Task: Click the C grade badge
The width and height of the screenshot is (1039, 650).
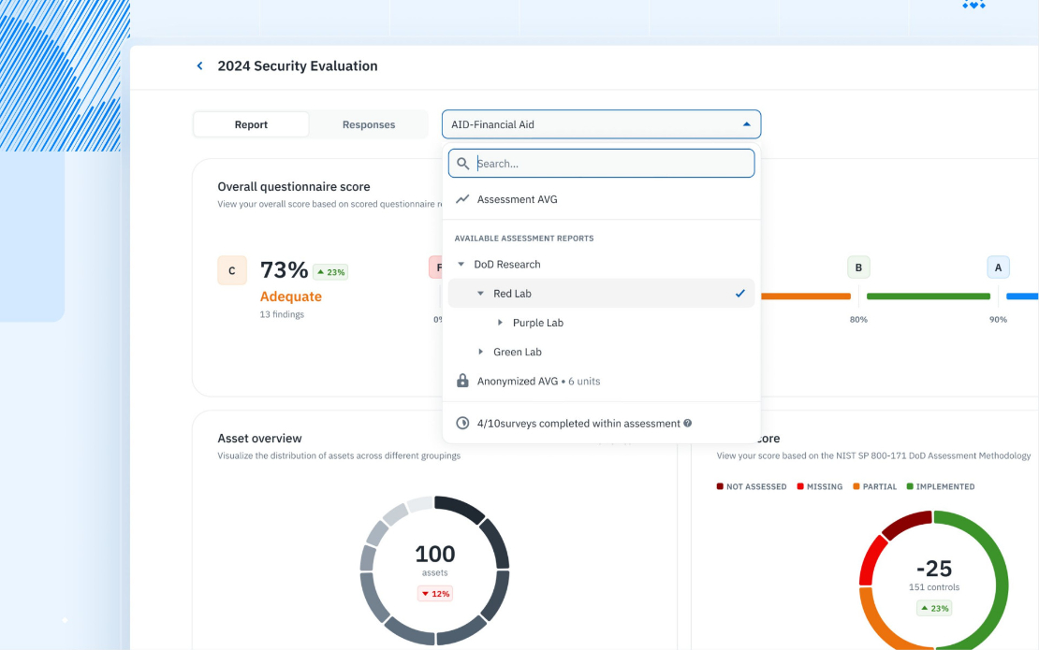Action: click(x=232, y=270)
